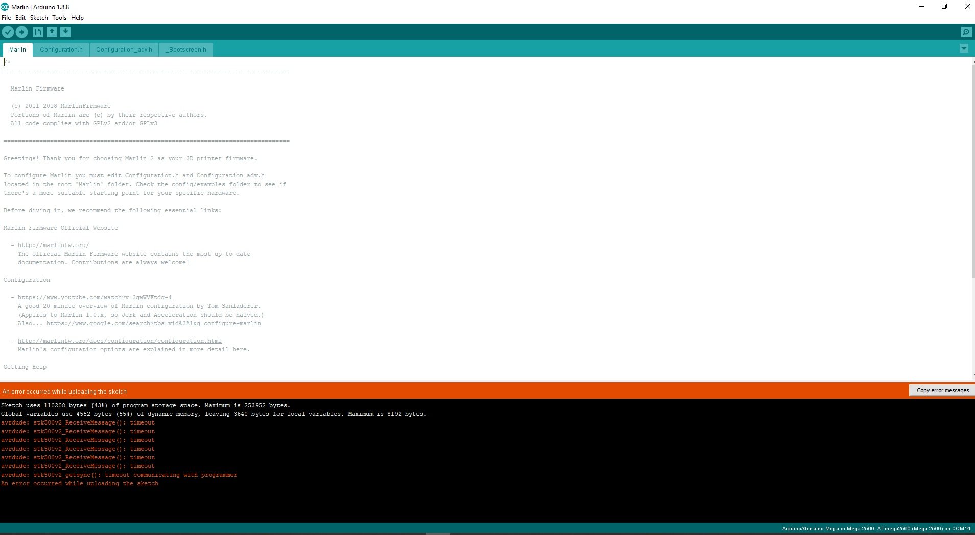Click the Copy error messages button
This screenshot has width=975, height=535.
[x=942, y=390]
